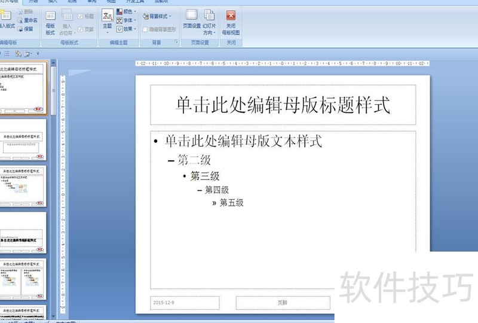Click the '第四级' text line

[x=216, y=190]
